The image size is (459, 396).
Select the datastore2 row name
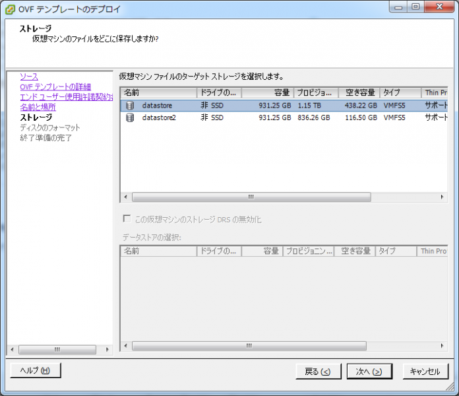pyautogui.click(x=159, y=117)
